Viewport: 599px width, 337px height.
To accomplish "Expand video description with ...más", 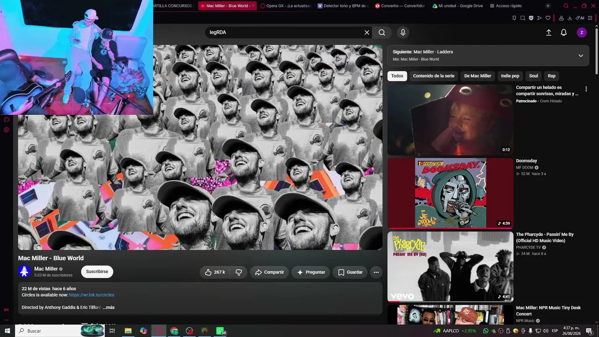I will point(108,308).
